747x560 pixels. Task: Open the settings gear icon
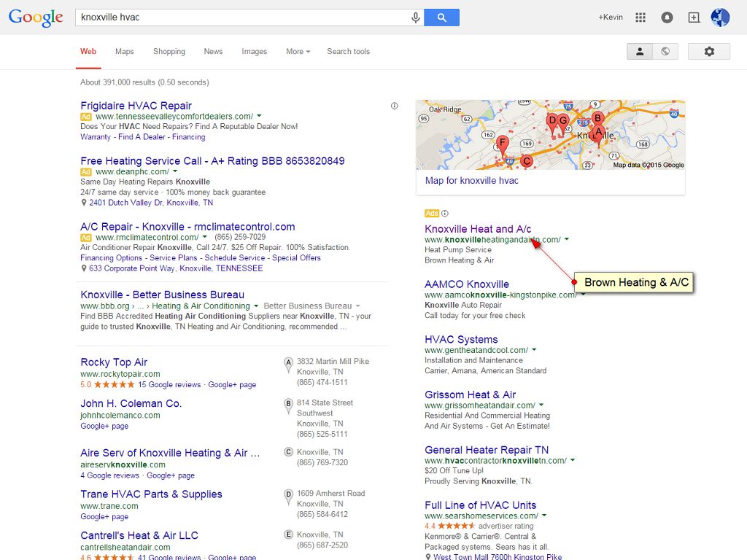[709, 52]
